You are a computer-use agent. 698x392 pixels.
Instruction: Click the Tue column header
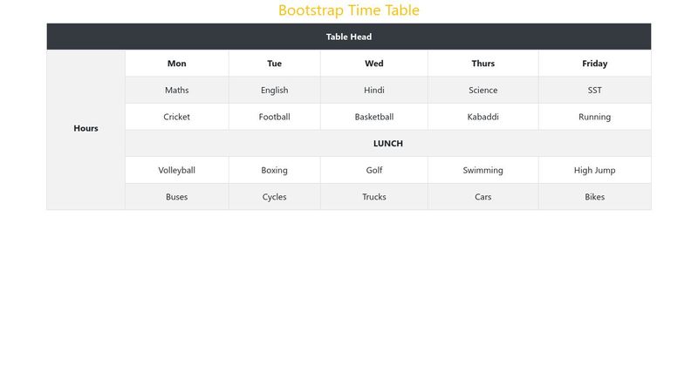274,64
